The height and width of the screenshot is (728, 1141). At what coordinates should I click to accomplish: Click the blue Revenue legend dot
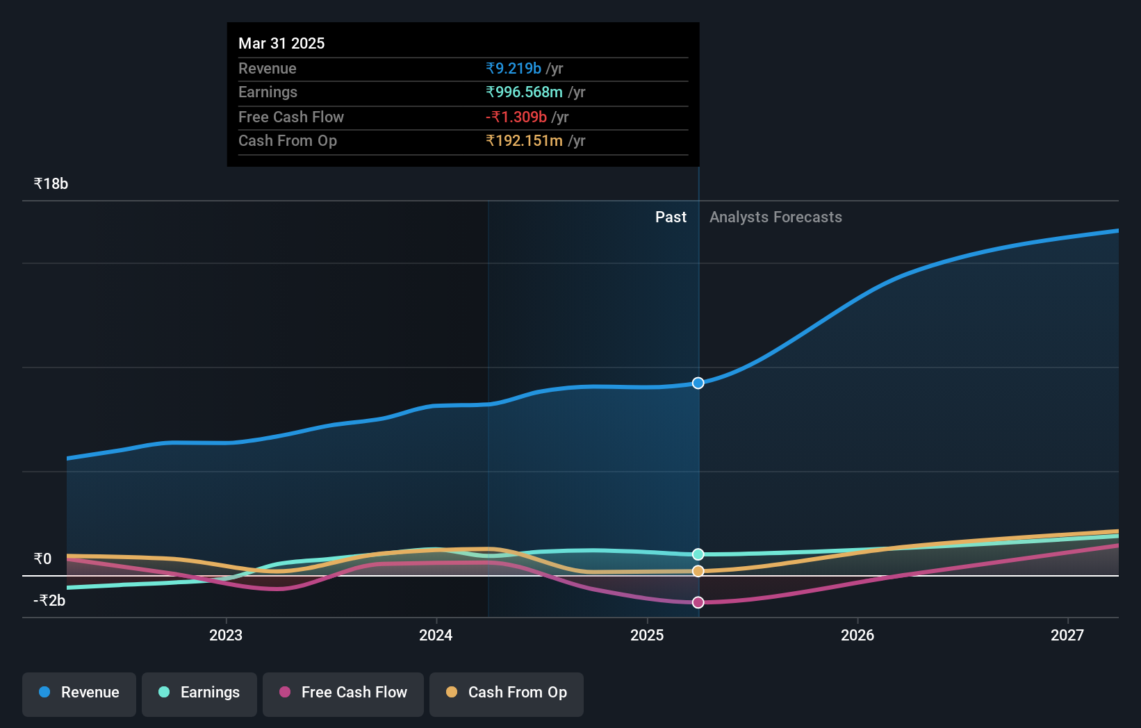(x=44, y=692)
